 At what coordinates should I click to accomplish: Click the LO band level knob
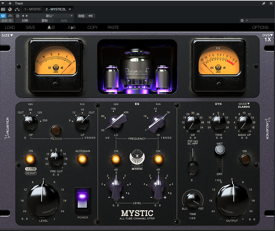click(x=116, y=187)
